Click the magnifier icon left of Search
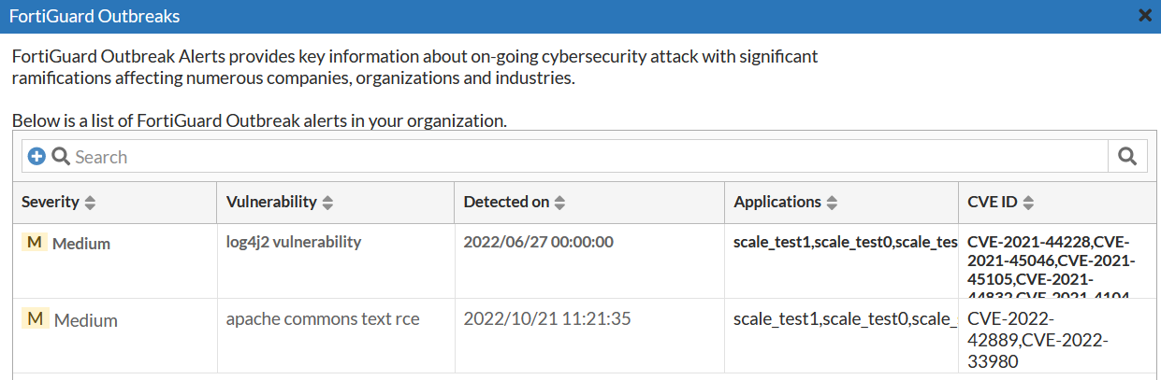The height and width of the screenshot is (380, 1161). coord(61,157)
